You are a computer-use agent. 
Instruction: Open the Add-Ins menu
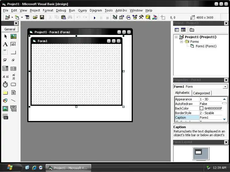click(x=121, y=10)
